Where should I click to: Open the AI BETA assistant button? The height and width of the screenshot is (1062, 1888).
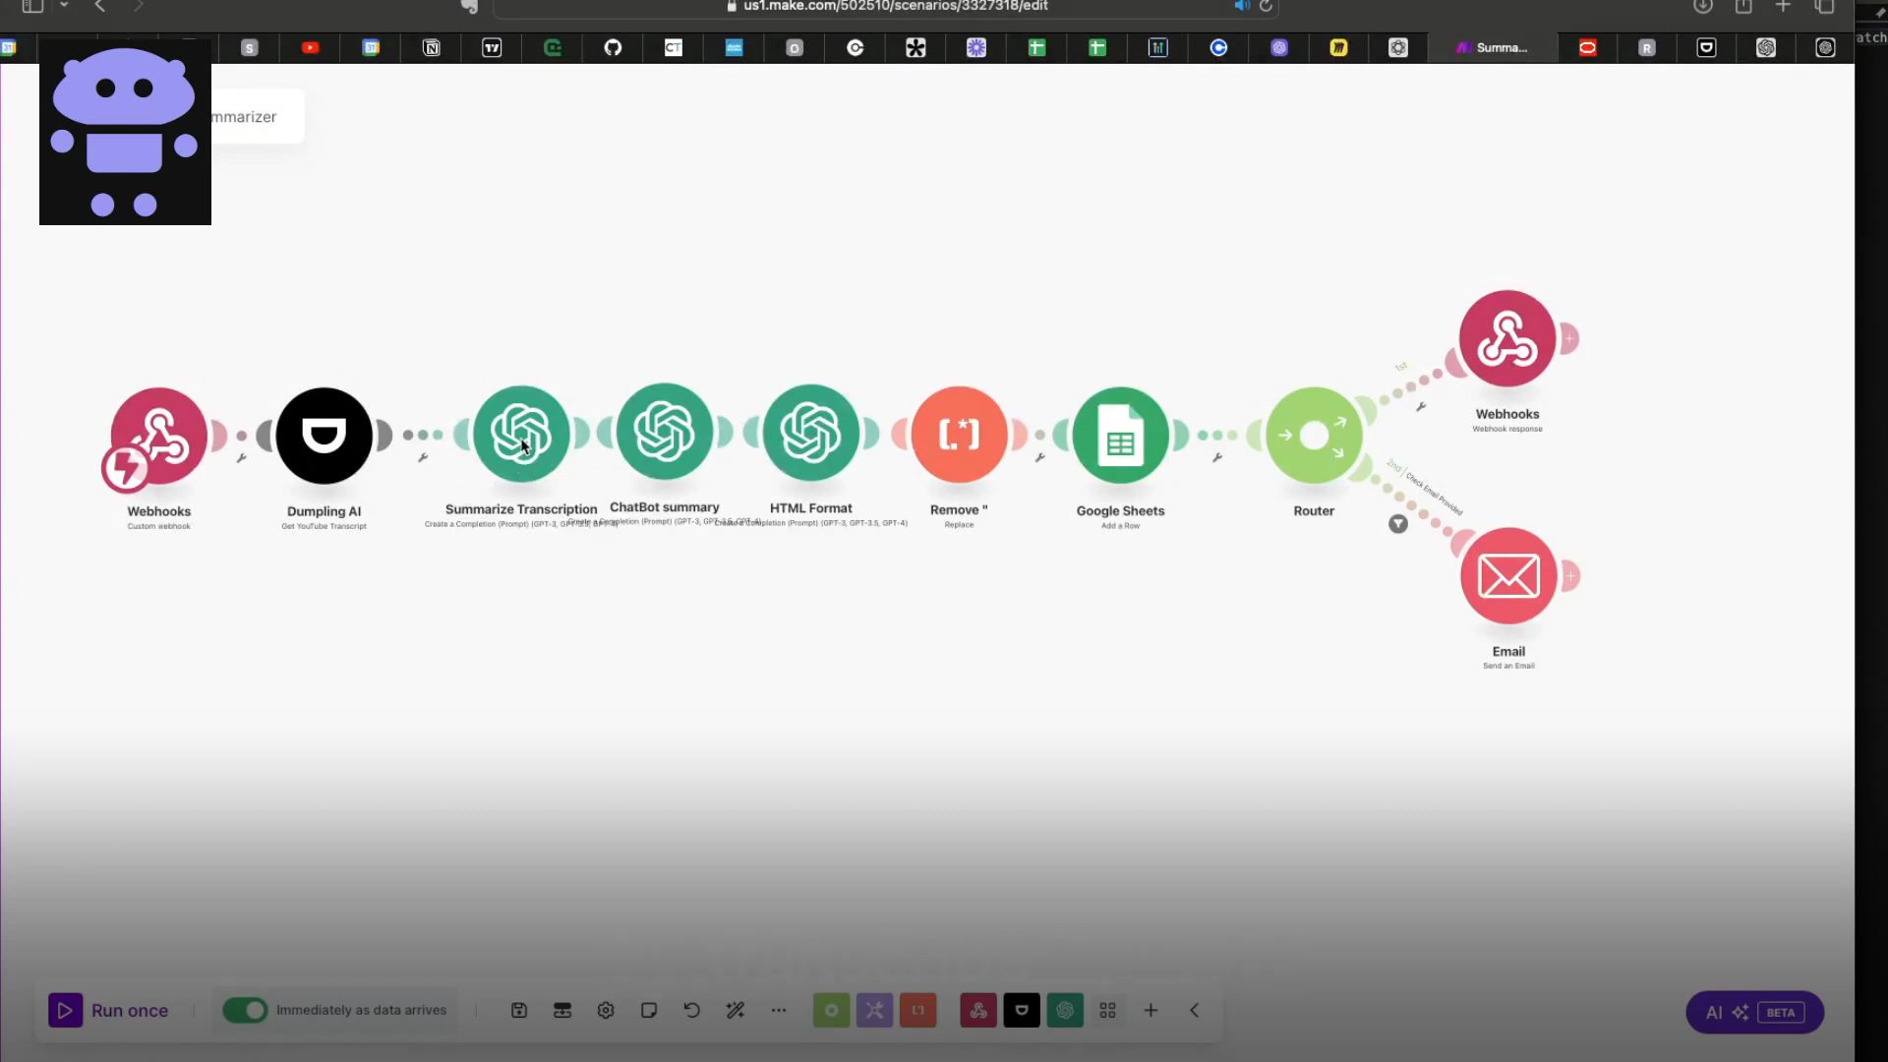1755,1012
